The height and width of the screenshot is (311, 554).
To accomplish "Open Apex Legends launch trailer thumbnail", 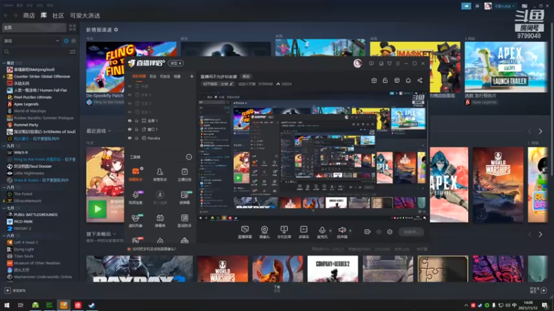I will click(x=506, y=67).
